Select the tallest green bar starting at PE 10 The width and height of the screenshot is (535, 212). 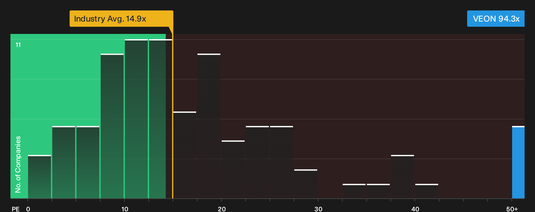click(x=136, y=119)
